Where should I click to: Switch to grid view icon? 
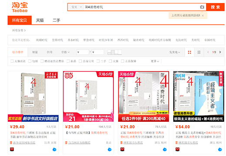[x=189, y=52]
